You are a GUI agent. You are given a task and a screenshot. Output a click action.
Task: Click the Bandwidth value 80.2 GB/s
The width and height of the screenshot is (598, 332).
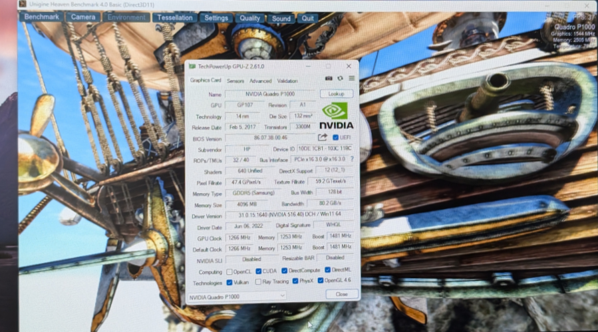pos(331,203)
